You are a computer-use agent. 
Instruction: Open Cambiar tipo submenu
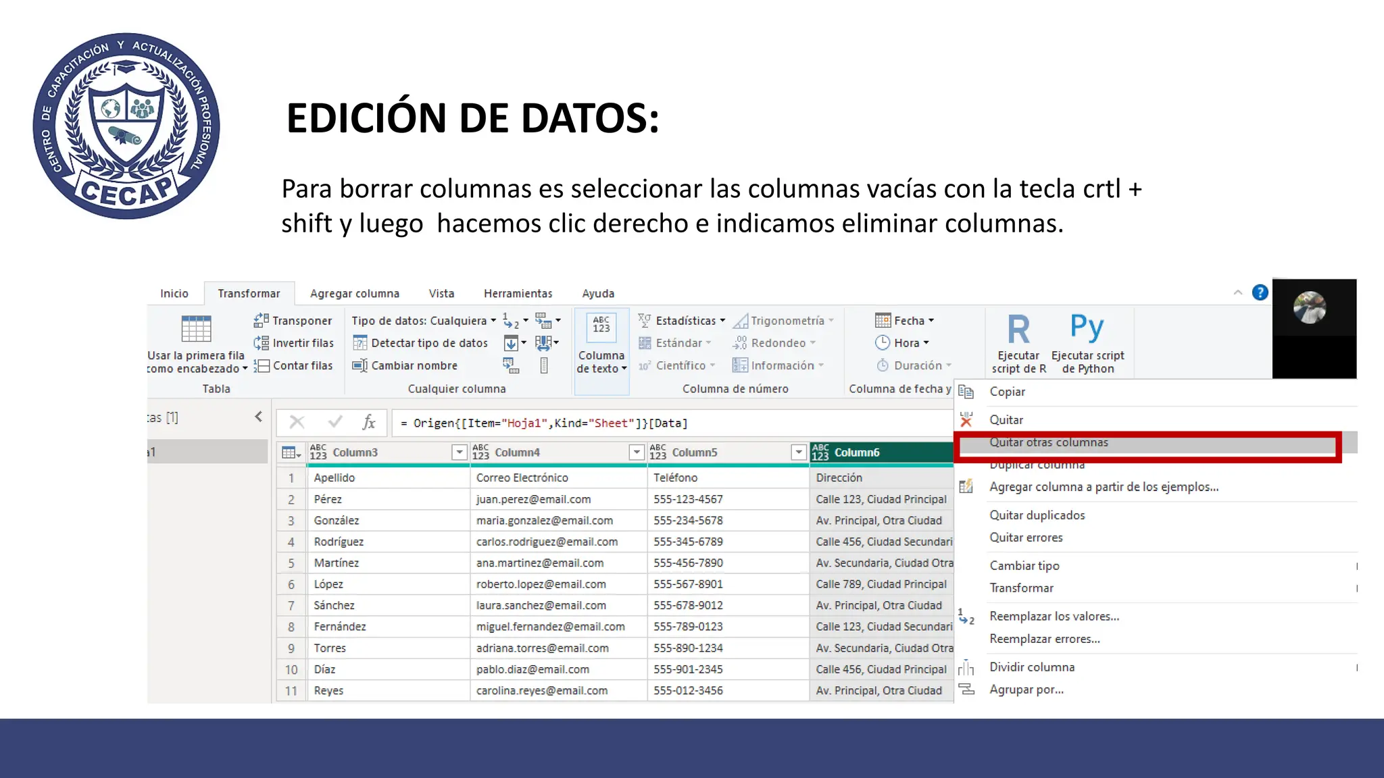pos(1156,566)
